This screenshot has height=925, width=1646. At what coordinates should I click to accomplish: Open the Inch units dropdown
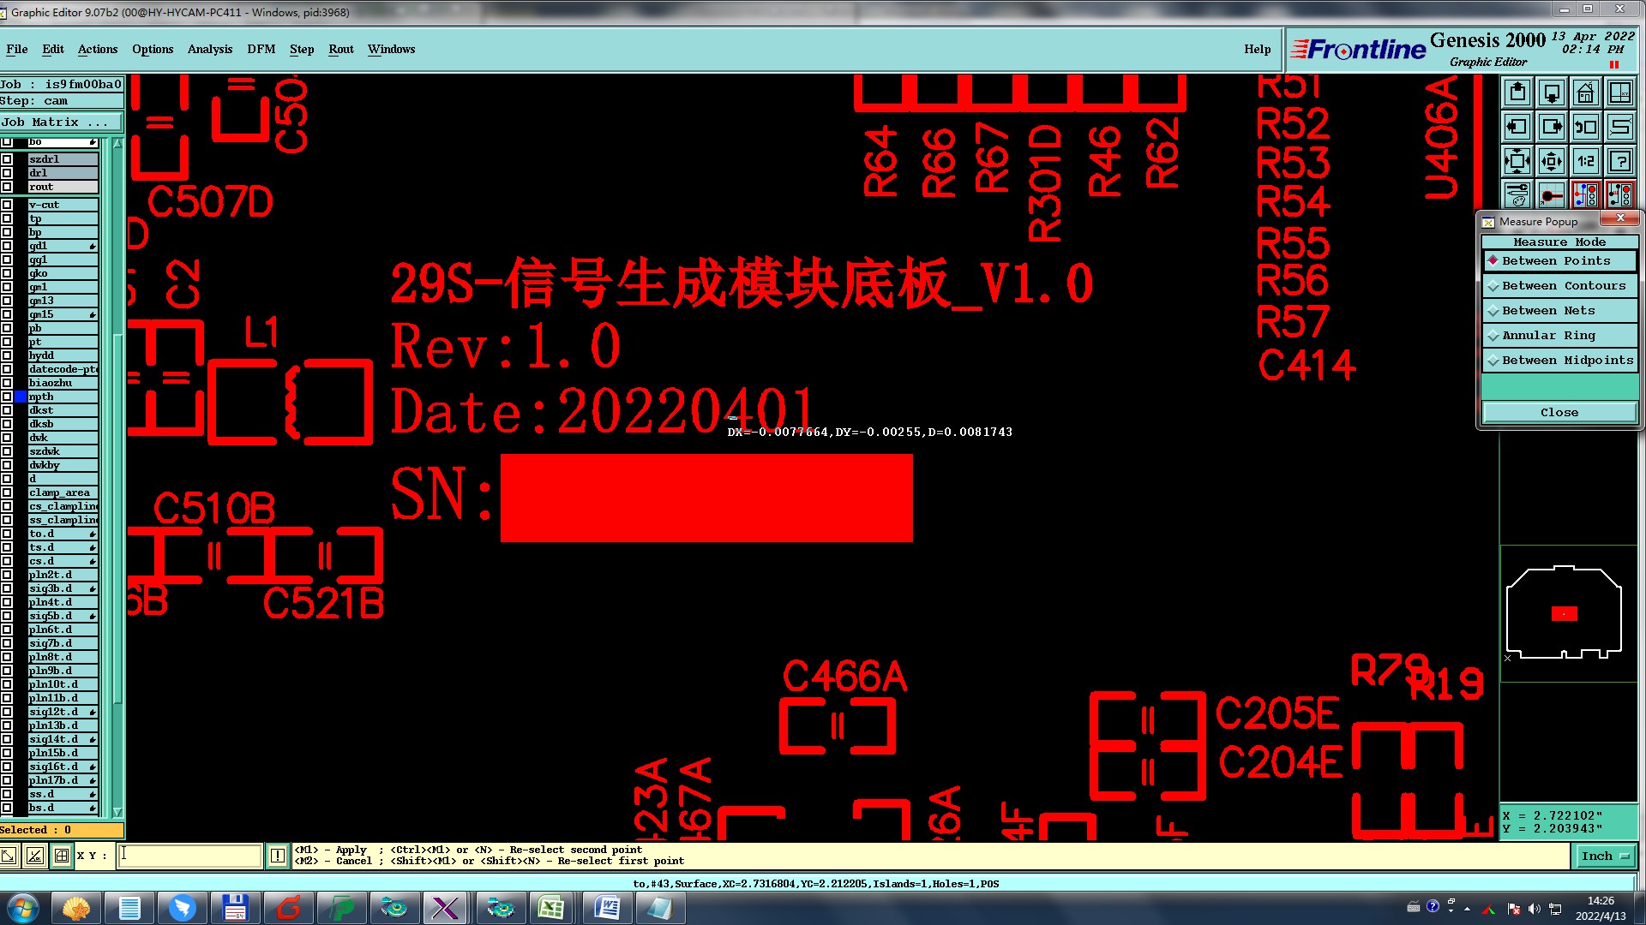coord(1604,856)
